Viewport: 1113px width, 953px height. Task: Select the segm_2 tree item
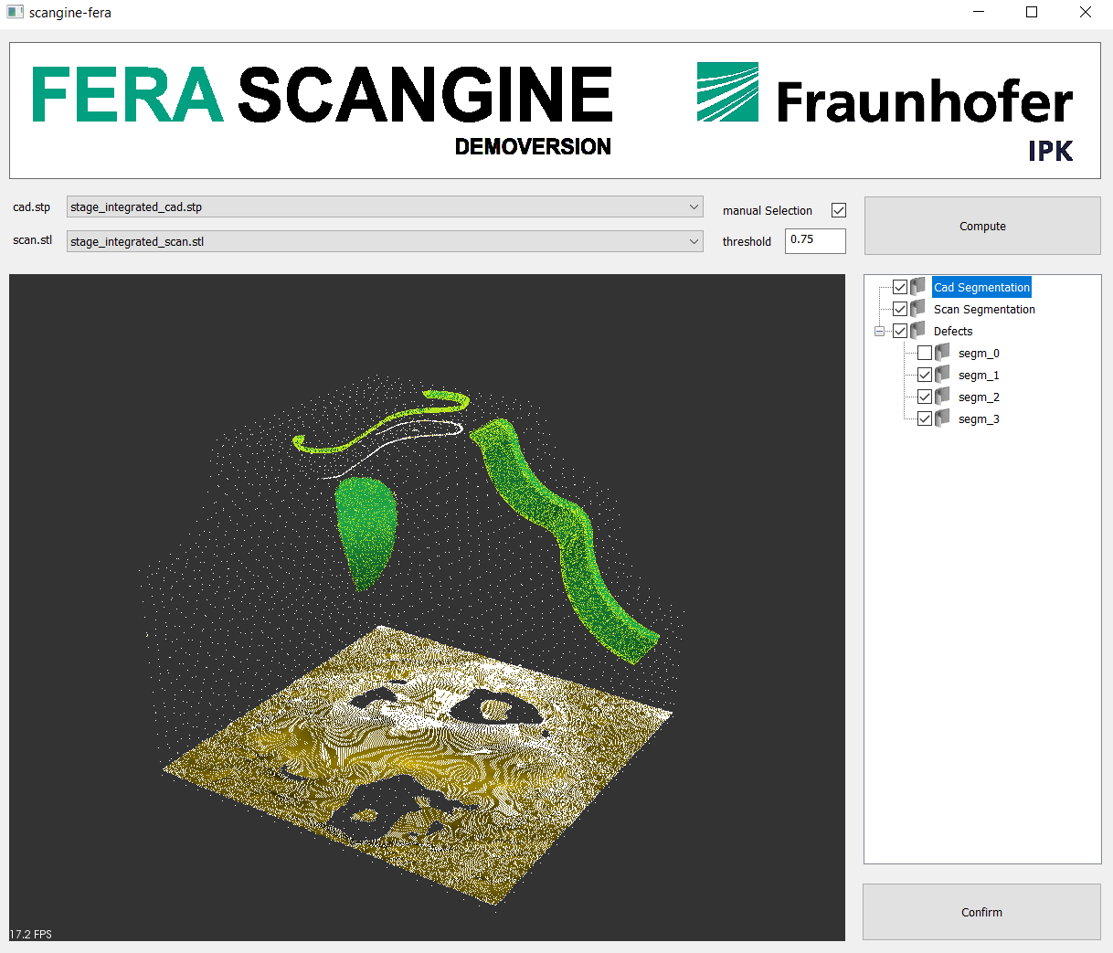[x=979, y=397]
